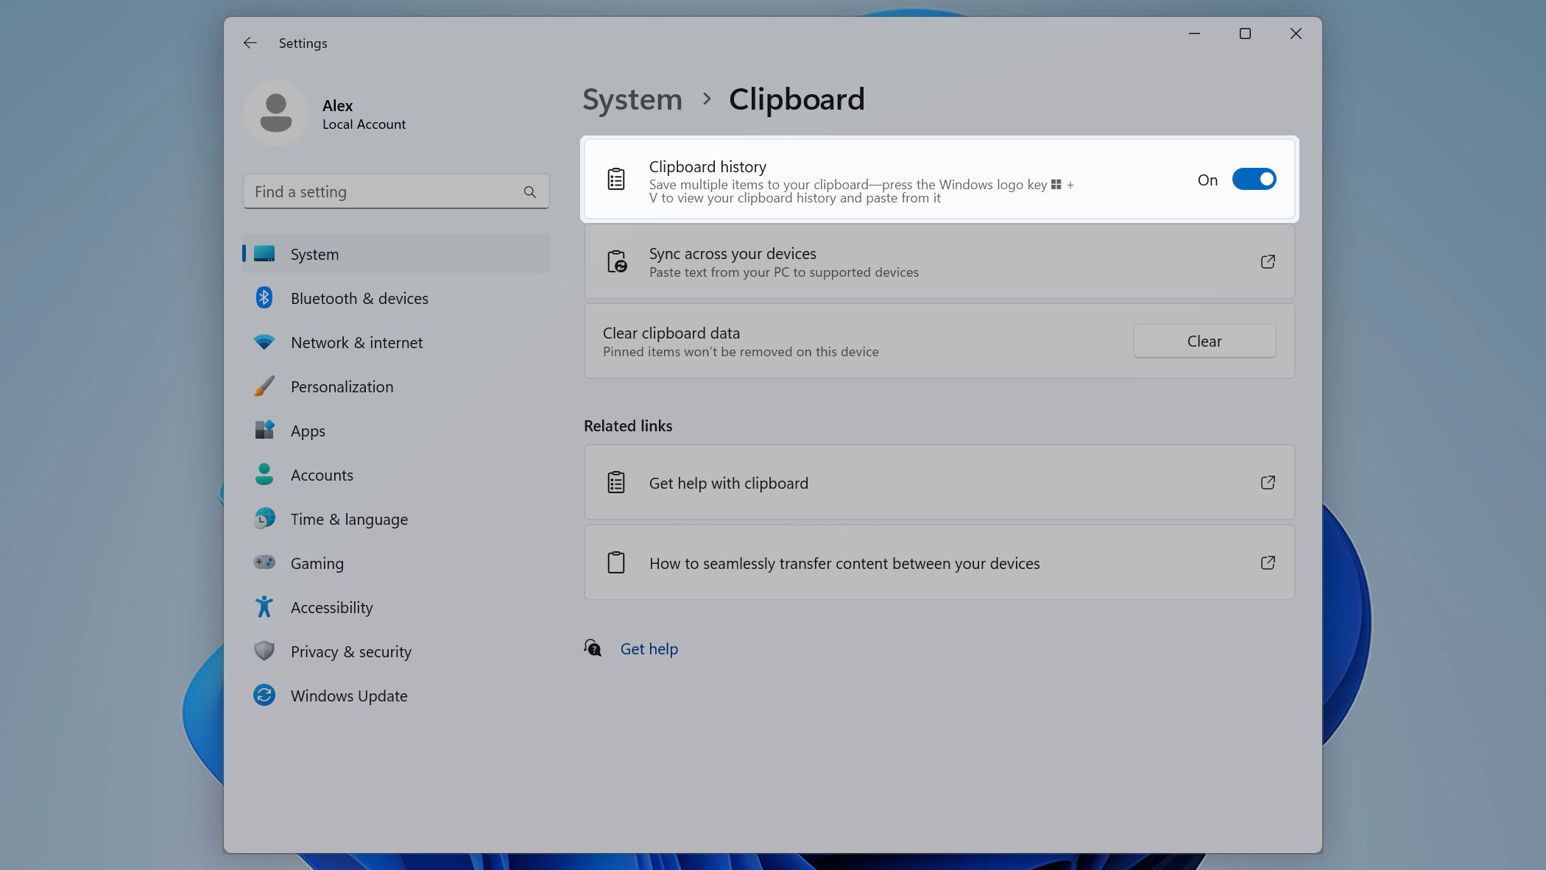
Task: Go to Network & internet settings
Action: click(x=396, y=342)
